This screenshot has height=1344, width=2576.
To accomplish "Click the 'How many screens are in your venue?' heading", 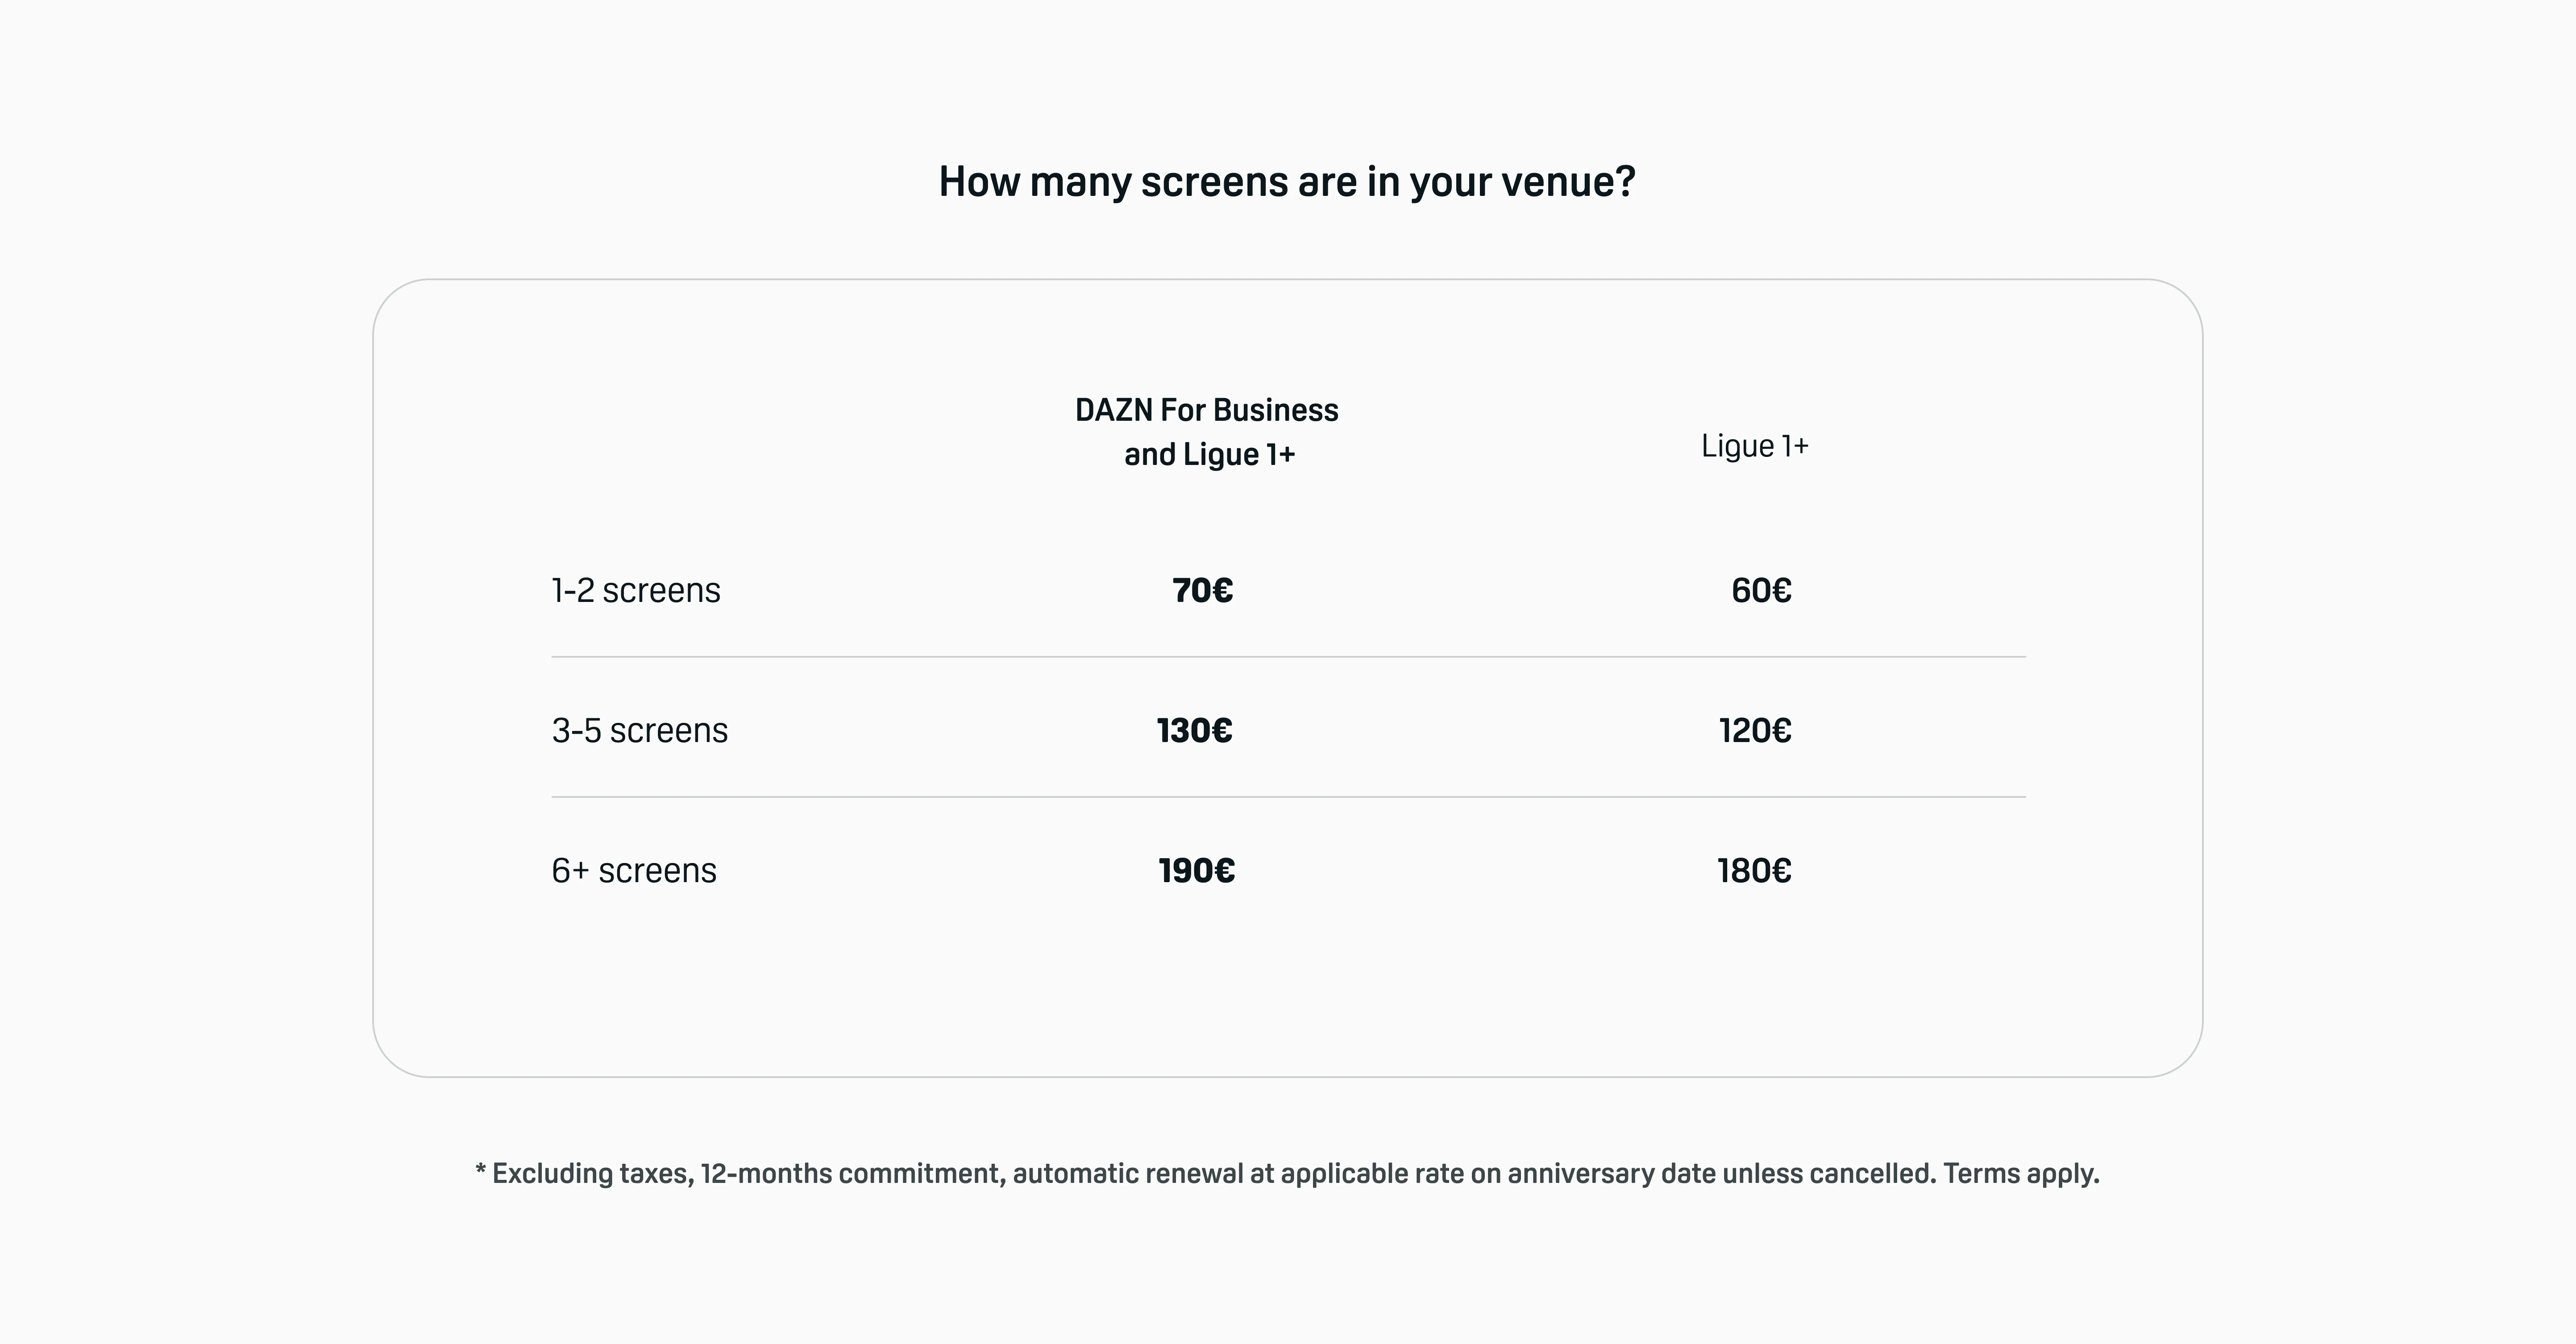I will (x=1287, y=182).
